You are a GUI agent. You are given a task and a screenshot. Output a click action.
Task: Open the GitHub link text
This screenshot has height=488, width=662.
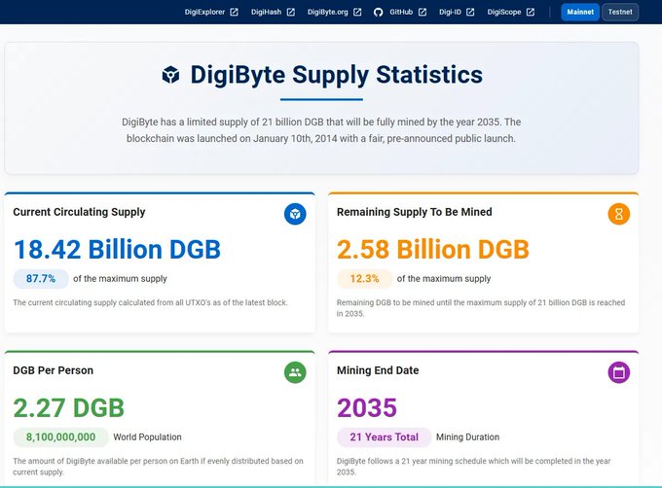point(401,12)
